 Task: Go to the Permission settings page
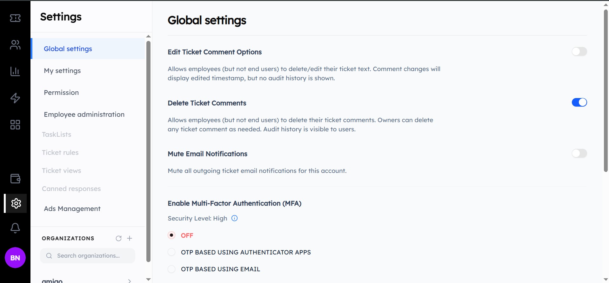pyautogui.click(x=61, y=93)
